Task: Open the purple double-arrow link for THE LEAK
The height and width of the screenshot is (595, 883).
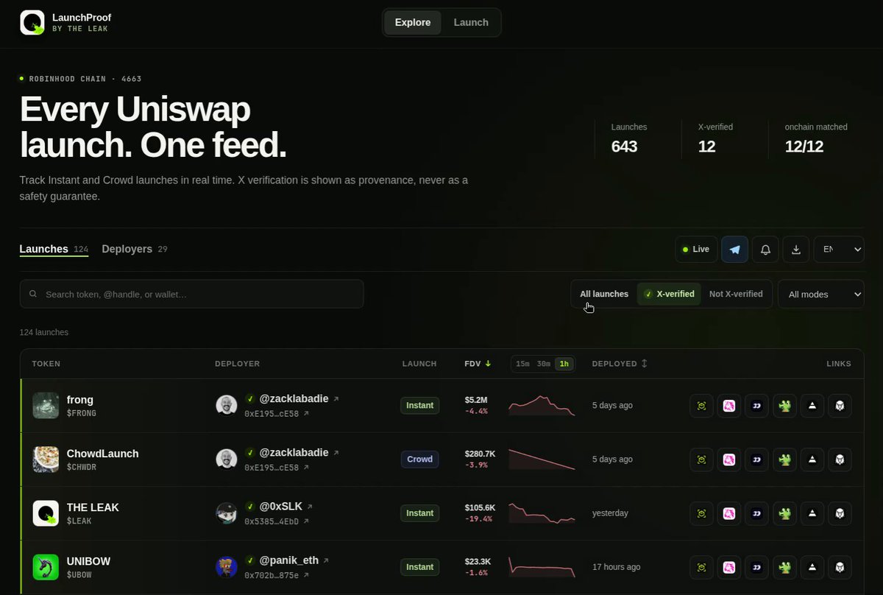Action: 756,513
